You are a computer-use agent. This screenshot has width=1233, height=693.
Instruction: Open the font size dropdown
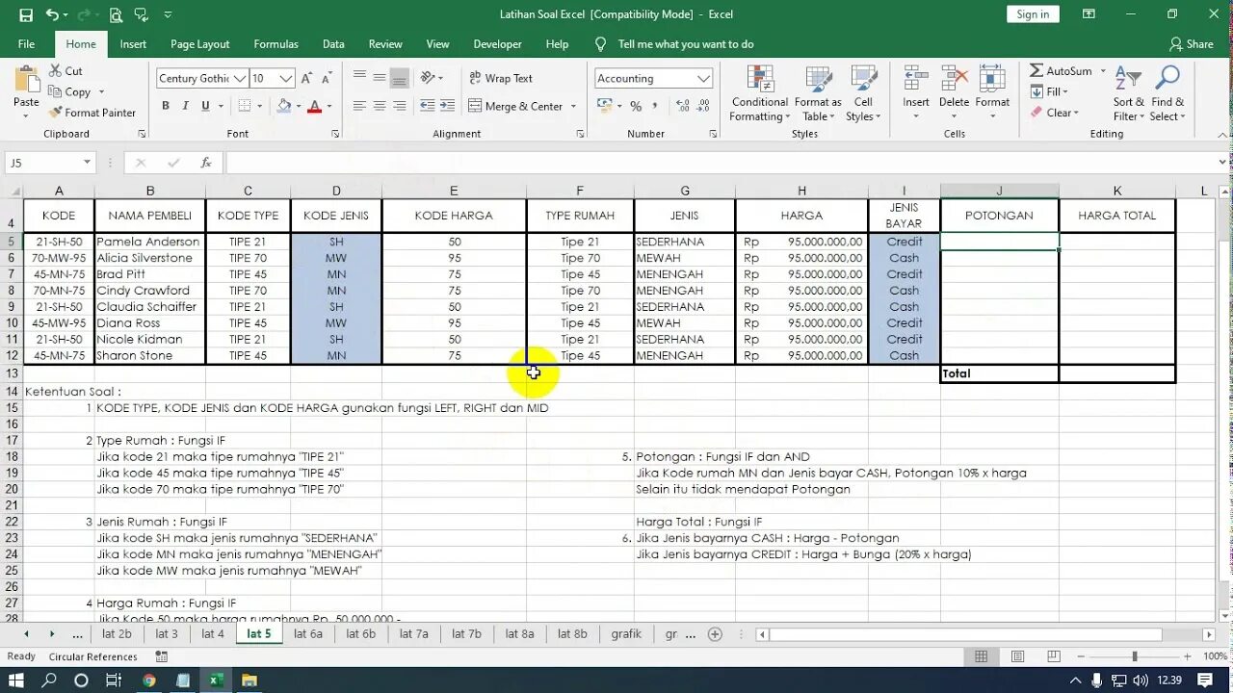pyautogui.click(x=286, y=79)
